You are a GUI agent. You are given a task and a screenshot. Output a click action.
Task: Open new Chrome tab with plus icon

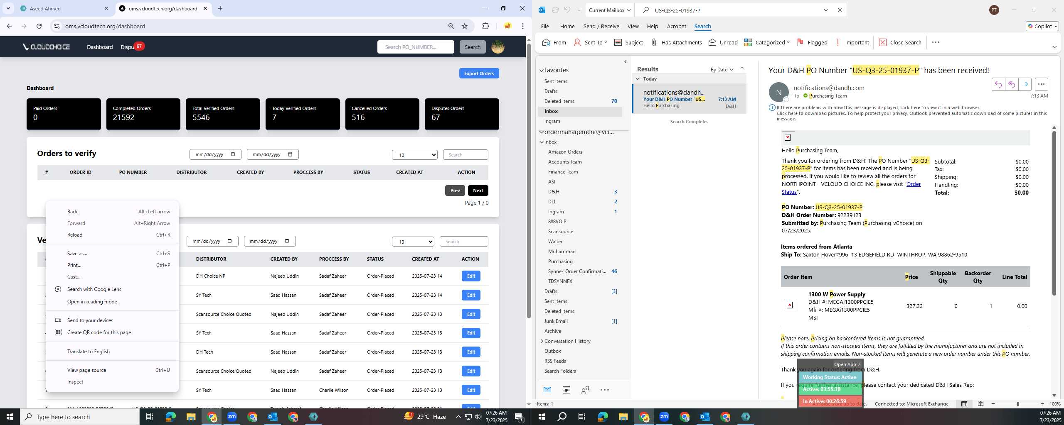point(220,8)
